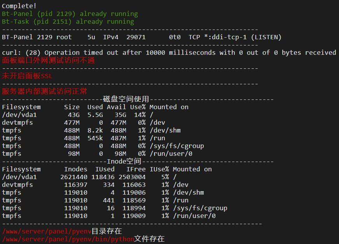
Task: Click "devtmpfs" in the disk usage table
Action: coord(17,122)
